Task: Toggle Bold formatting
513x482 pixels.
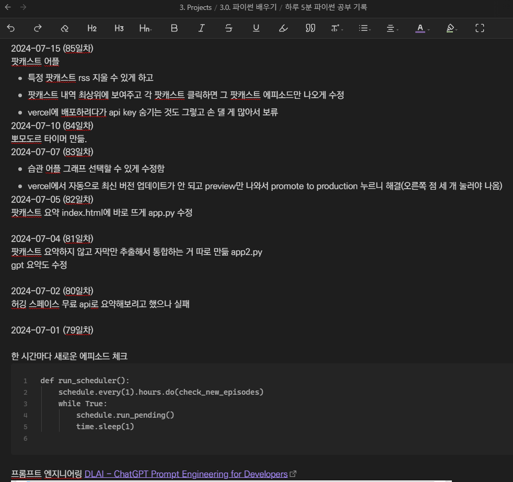Action: coord(174,28)
